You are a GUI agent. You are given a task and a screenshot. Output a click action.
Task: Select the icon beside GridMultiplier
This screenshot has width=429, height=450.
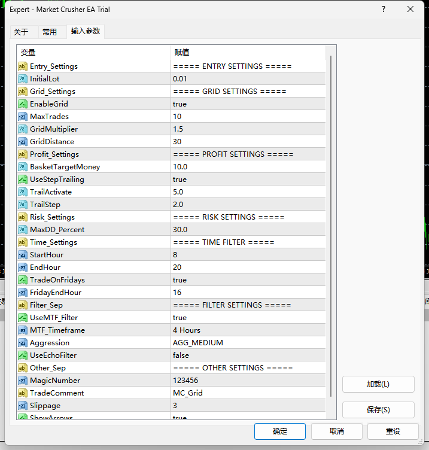pos(23,129)
